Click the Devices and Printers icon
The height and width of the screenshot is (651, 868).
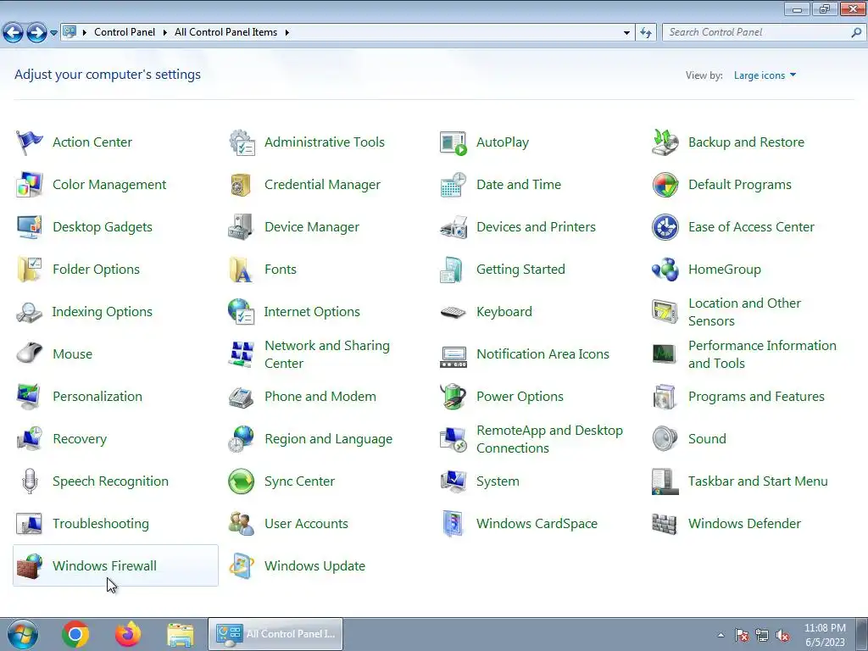[x=453, y=227]
